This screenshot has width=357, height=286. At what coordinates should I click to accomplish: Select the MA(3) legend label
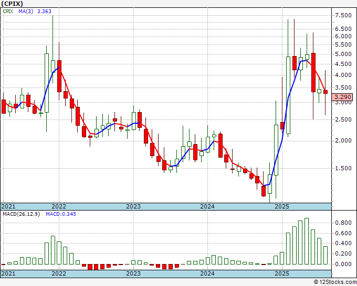point(26,12)
